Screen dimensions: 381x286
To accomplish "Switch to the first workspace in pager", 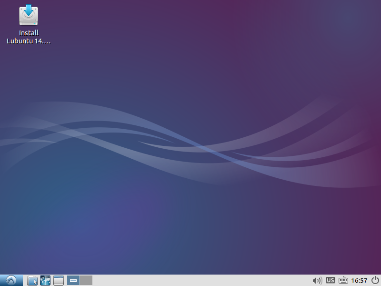I will (x=73, y=280).
